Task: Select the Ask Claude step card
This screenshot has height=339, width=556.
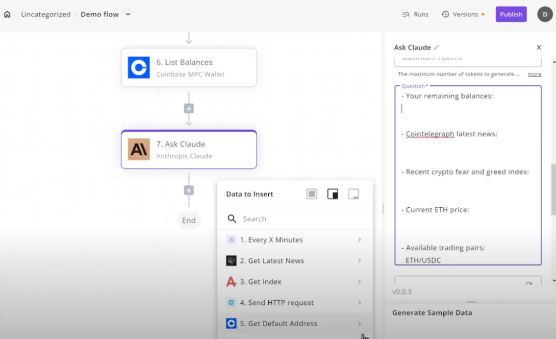Action: click(189, 150)
